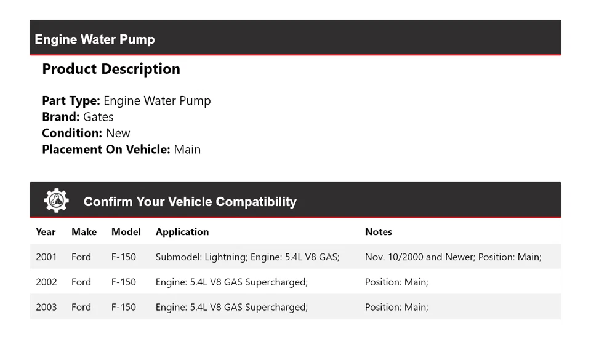The width and height of the screenshot is (591, 339).
Task: Click the Product Description heading
Action: pyautogui.click(x=111, y=69)
